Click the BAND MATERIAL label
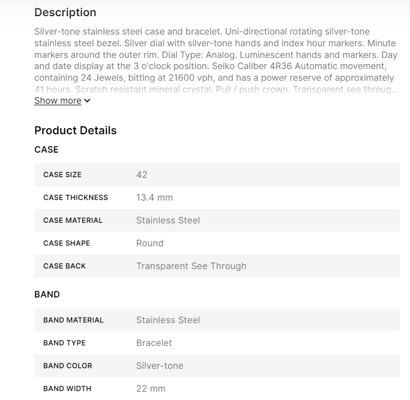The height and width of the screenshot is (400, 410). pyautogui.click(x=74, y=320)
